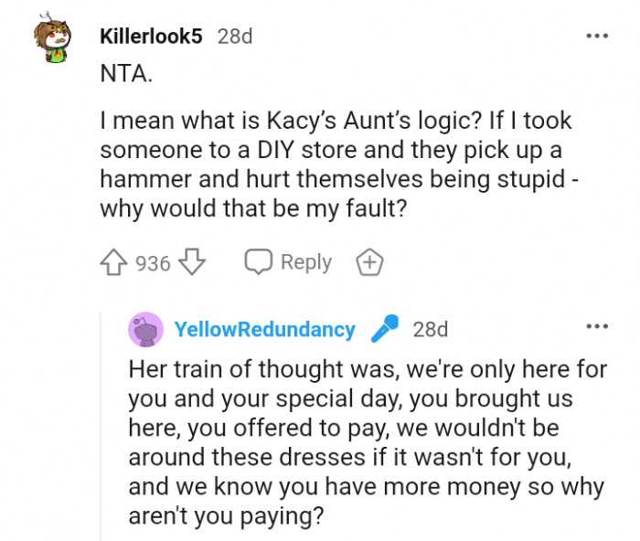Collapse the reply thread using the vertical line
The width and height of the screenshot is (640, 541).
point(102,420)
